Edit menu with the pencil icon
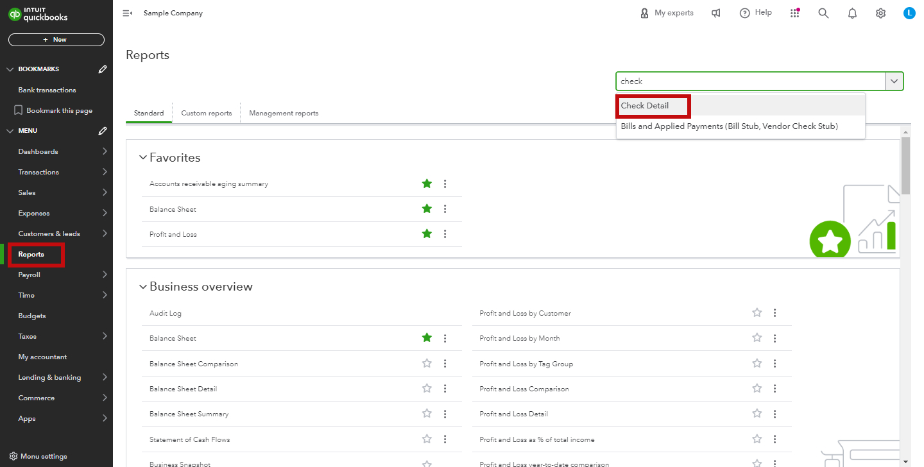The image size is (924, 467). pyautogui.click(x=103, y=131)
